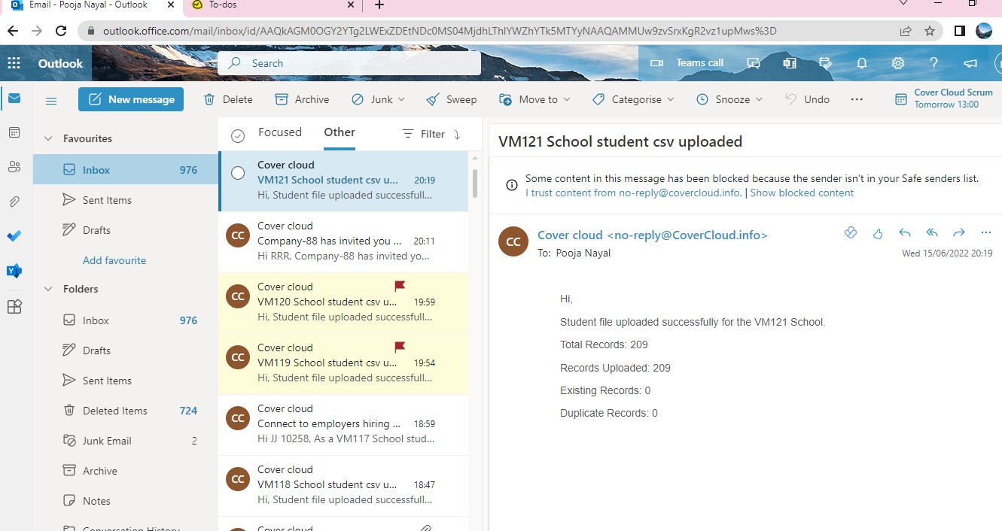The image size is (1002, 531).
Task: Expand the Snooze options dropdown
Action: (757, 99)
